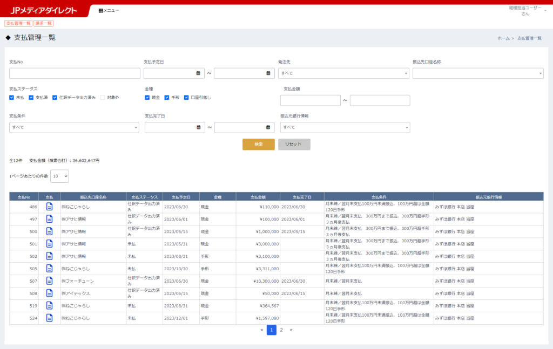Expand the 経理担当ユーザー account menu
This screenshot has width=553, height=349.
coord(528,11)
